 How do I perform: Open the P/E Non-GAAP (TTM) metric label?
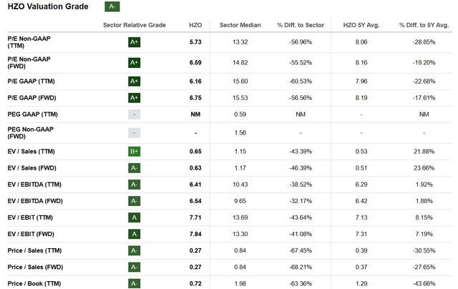[29, 42]
